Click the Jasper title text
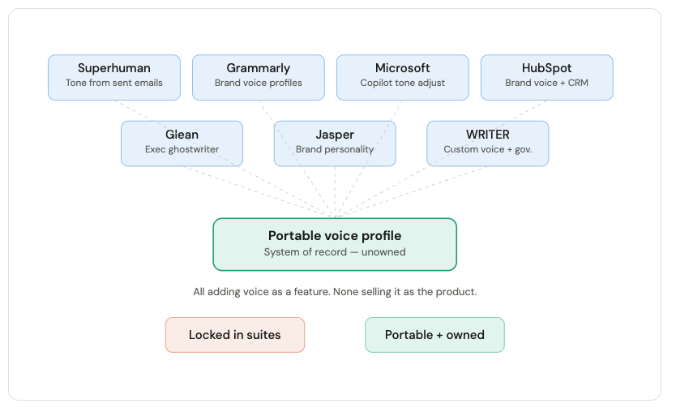Viewport: 676px width, 412px height. [x=335, y=135]
